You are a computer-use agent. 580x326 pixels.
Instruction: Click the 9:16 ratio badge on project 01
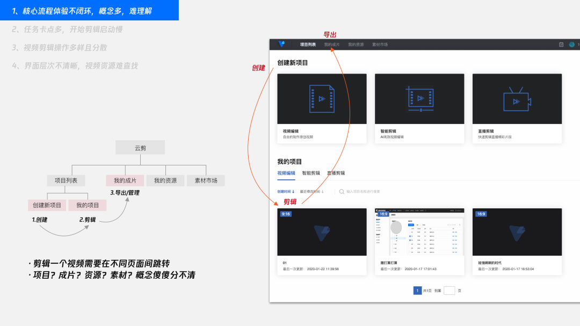tap(286, 214)
